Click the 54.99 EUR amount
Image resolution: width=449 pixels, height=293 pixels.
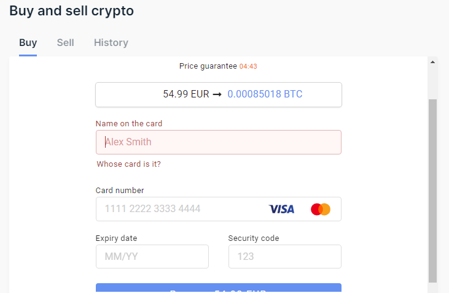[x=186, y=94]
